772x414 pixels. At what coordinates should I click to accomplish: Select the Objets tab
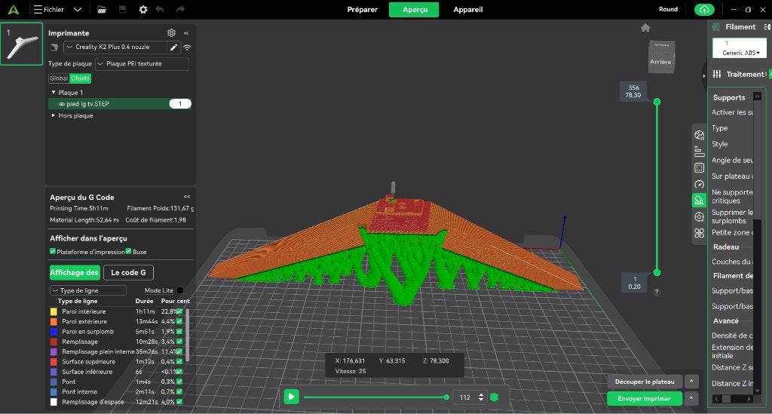(80, 78)
